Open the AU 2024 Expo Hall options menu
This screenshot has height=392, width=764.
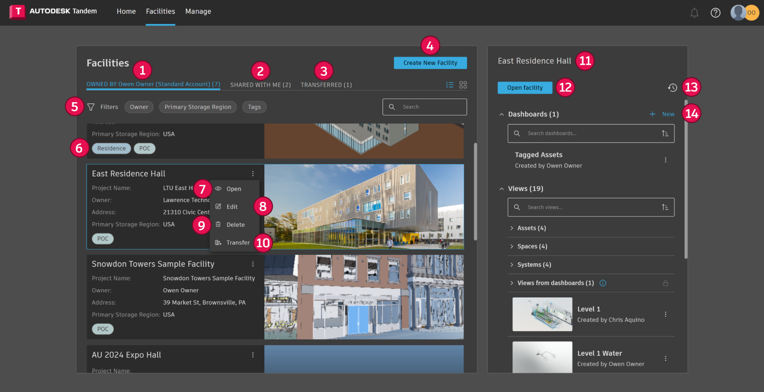point(253,355)
